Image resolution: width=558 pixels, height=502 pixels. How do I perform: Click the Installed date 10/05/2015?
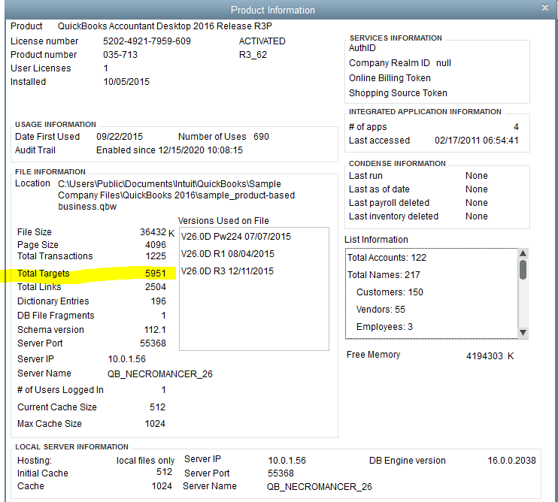(126, 82)
